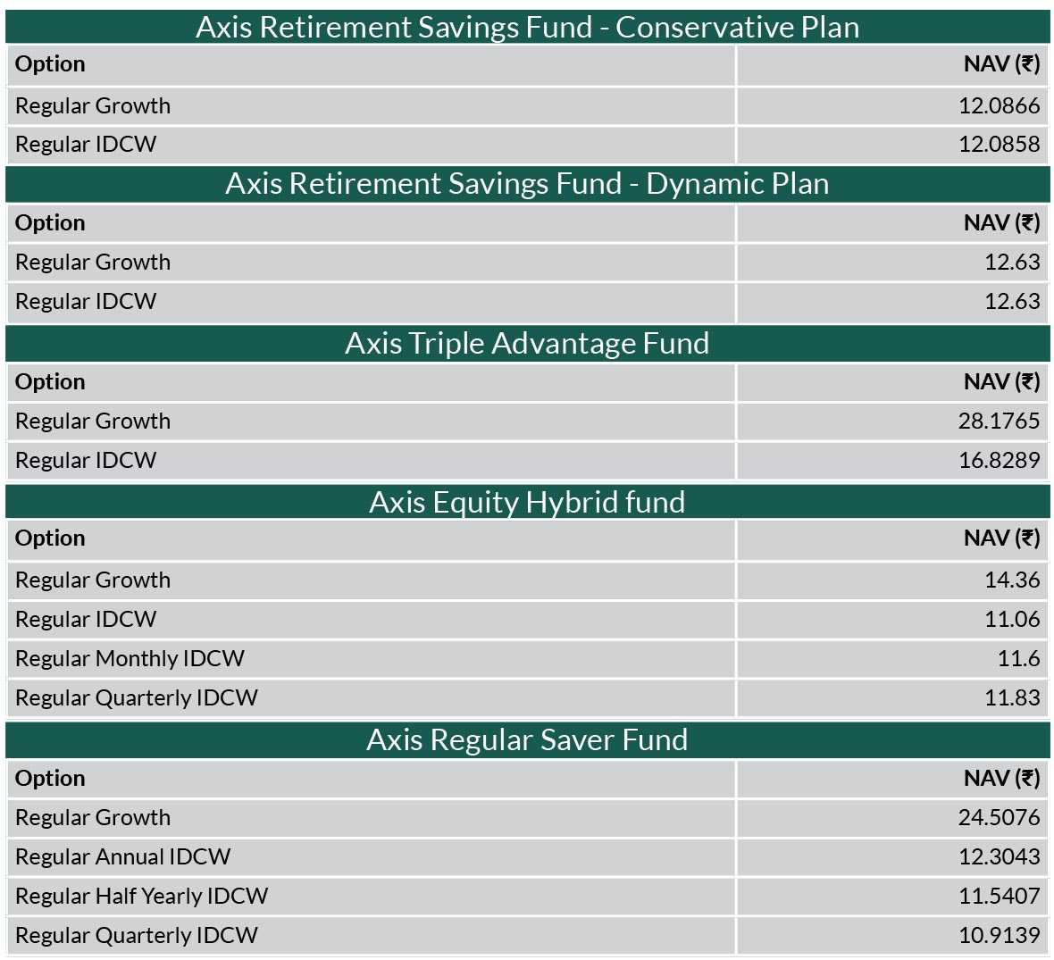Select 'Regular IDCW' in the Dynamic Plan table
This screenshot has width=1054, height=960.
click(86, 301)
